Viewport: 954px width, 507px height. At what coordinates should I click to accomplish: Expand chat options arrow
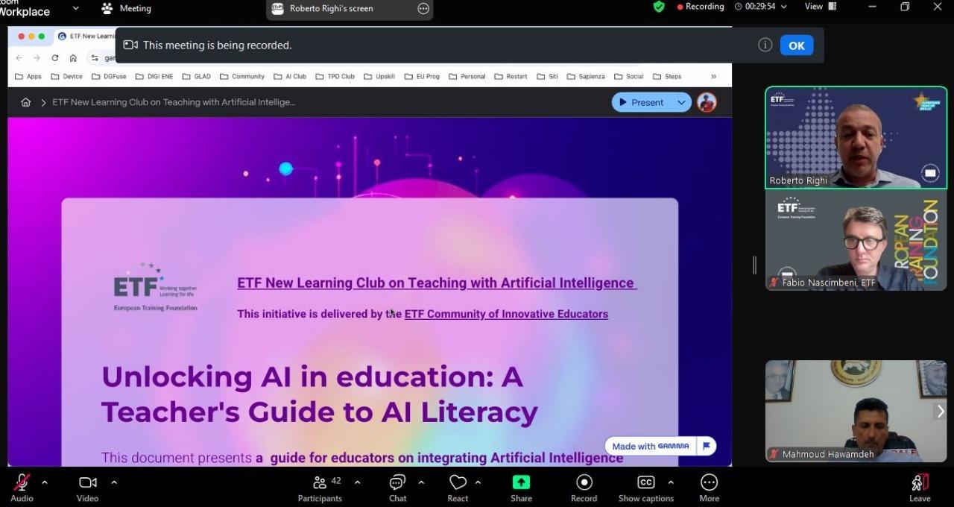click(x=421, y=482)
